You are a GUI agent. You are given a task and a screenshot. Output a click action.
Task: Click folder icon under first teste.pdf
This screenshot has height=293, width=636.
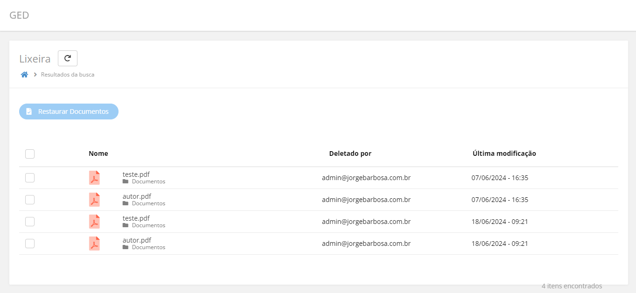(126, 181)
